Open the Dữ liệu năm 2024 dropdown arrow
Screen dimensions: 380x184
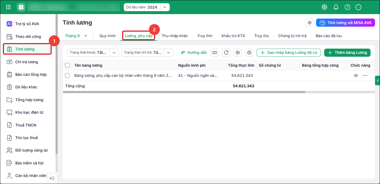pos(165,7)
